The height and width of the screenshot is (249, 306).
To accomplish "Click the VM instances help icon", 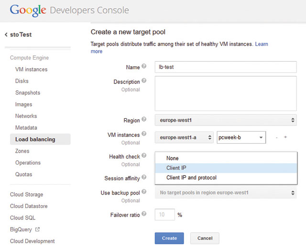I will (x=144, y=134).
